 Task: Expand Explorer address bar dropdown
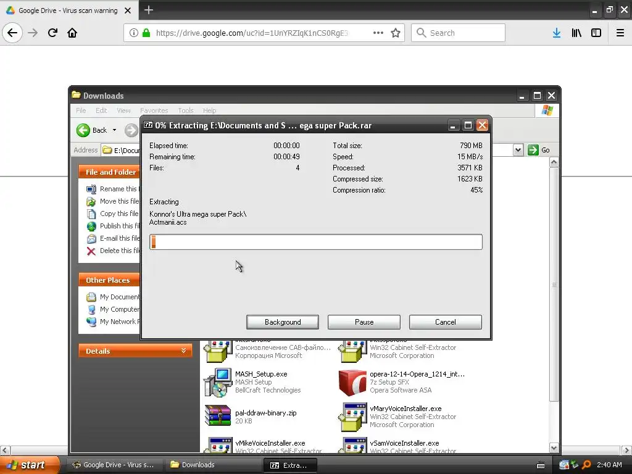click(518, 150)
